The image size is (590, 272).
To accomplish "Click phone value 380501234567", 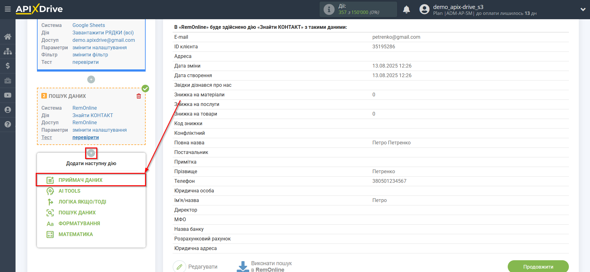I will click(x=389, y=181).
